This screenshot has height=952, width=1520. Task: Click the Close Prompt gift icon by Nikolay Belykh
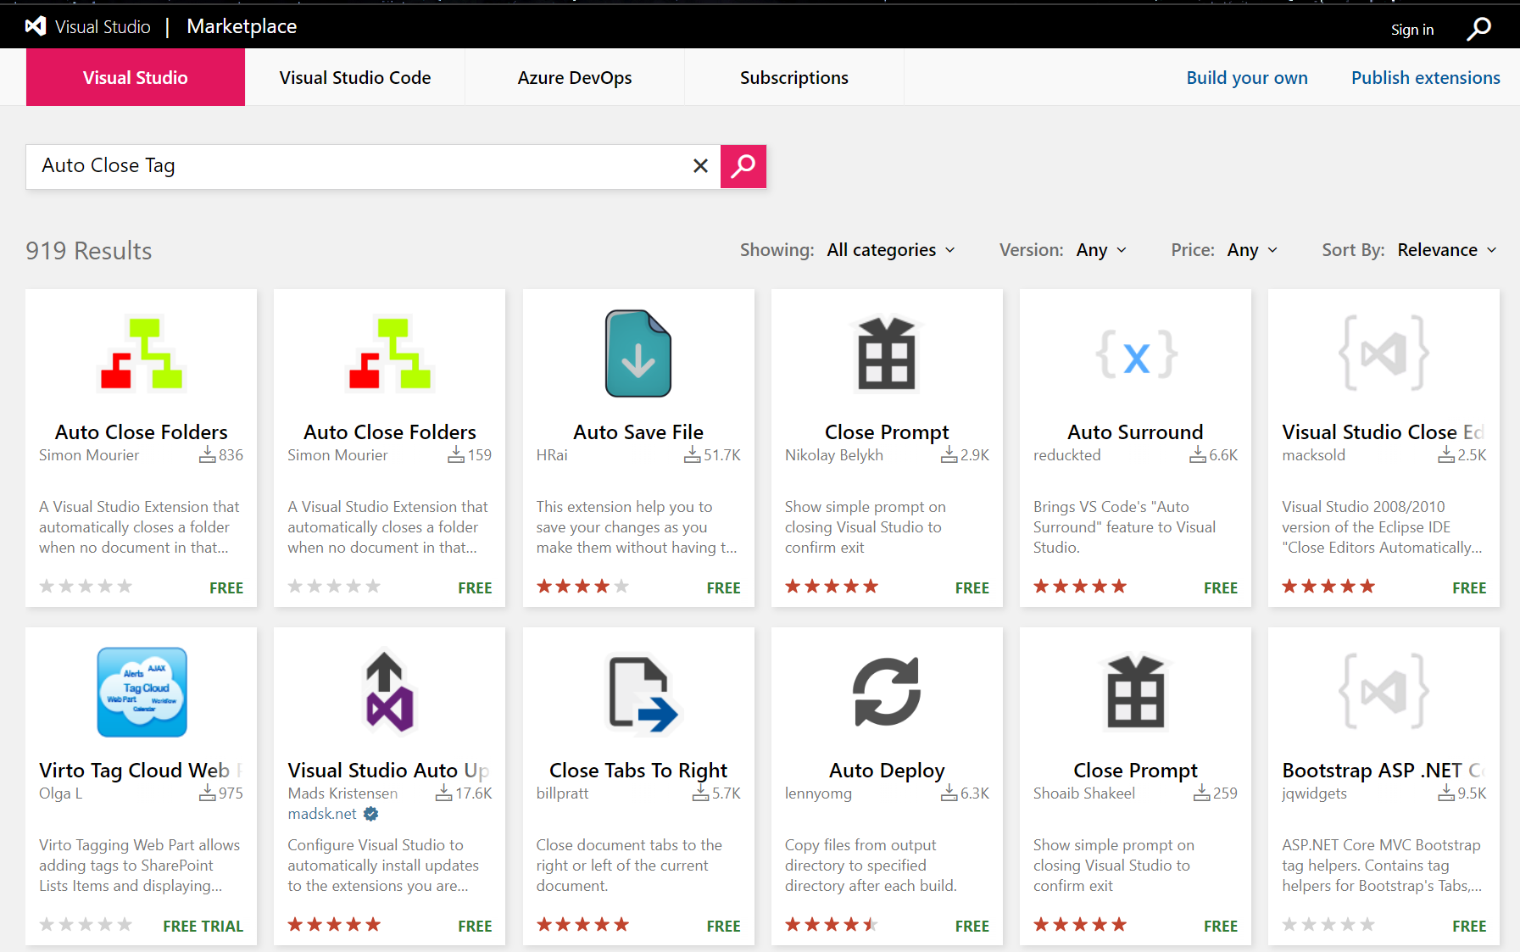(x=887, y=354)
